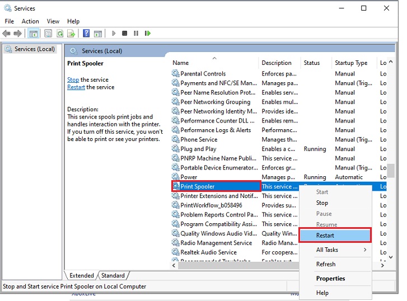Sort by the Description column header

[x=279, y=63]
